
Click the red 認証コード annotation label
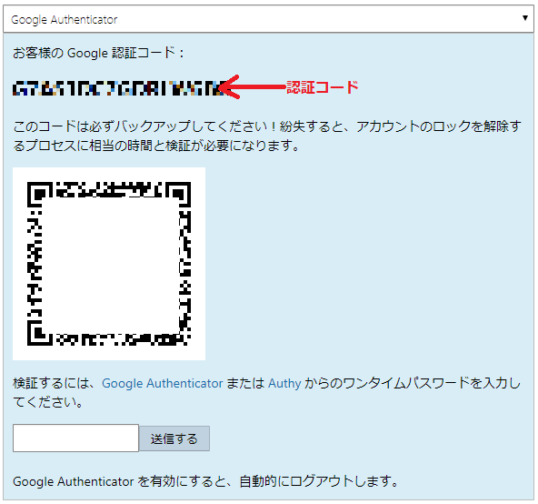(x=323, y=87)
